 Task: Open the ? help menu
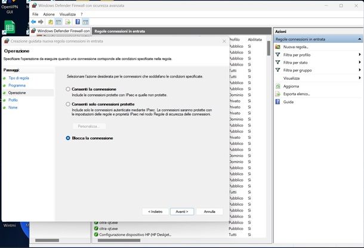click(x=82, y=14)
